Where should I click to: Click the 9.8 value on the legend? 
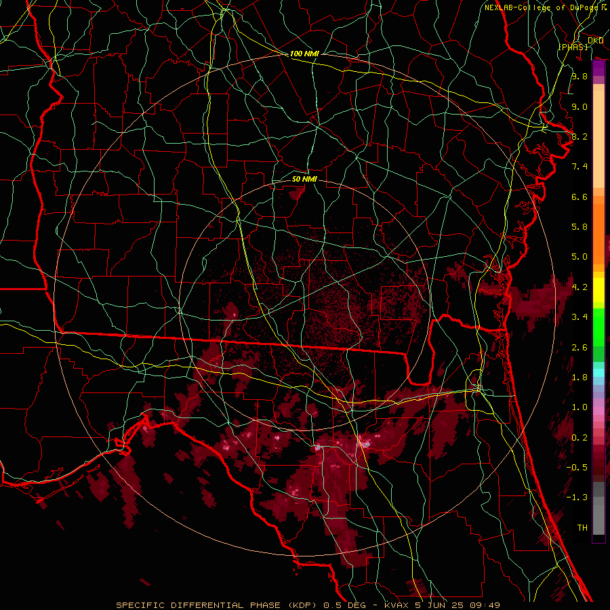point(579,76)
